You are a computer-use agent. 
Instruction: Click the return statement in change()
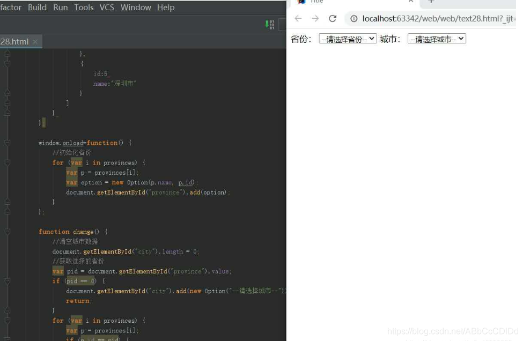point(78,301)
